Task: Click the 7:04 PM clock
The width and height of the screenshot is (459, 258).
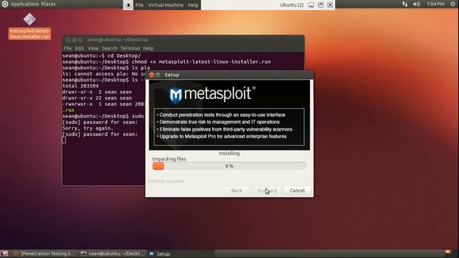Action: (x=435, y=4)
